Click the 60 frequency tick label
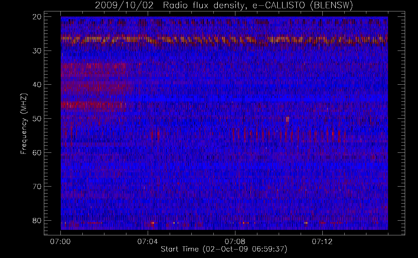The width and height of the screenshot is (418, 258). coord(37,152)
